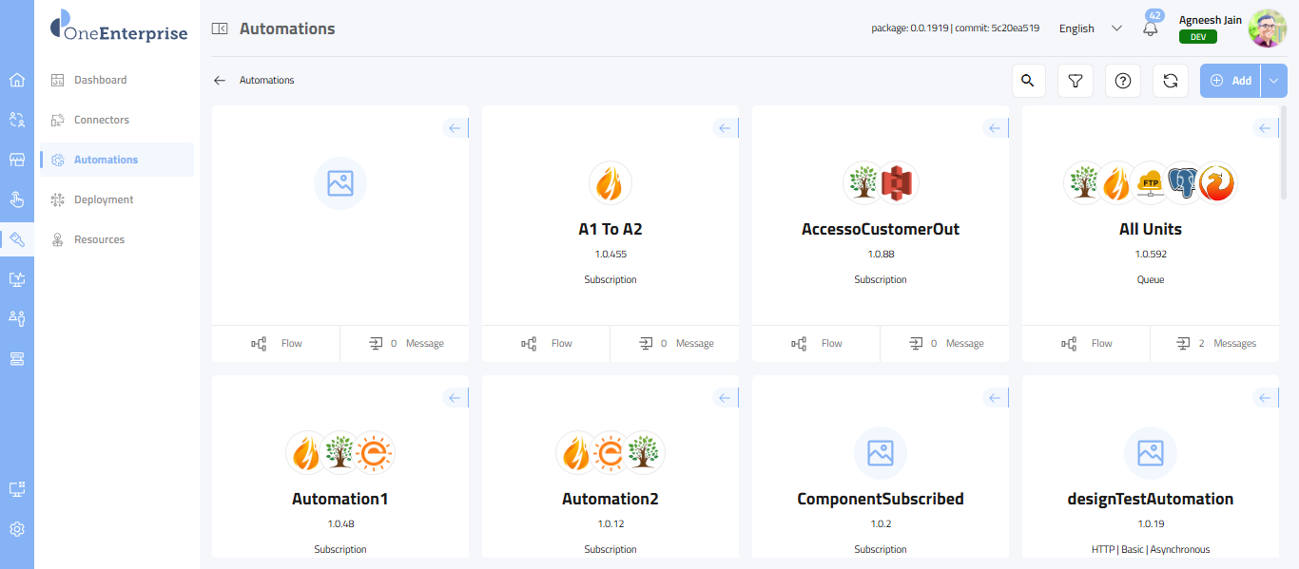This screenshot has width=1299, height=569.
Task: Go to Dashboard in the side menu
Action: click(100, 80)
